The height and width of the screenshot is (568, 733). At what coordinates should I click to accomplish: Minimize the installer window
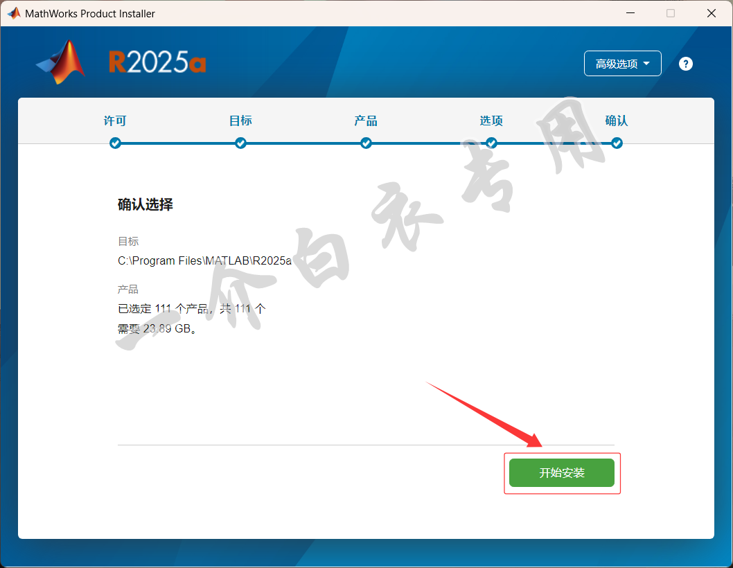pos(630,13)
